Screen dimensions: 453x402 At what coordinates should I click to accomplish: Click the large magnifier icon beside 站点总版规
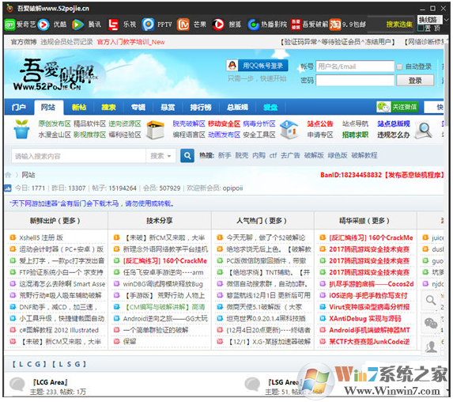click(x=424, y=130)
